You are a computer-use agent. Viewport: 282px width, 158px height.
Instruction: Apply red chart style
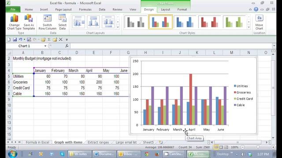[x=210, y=22]
